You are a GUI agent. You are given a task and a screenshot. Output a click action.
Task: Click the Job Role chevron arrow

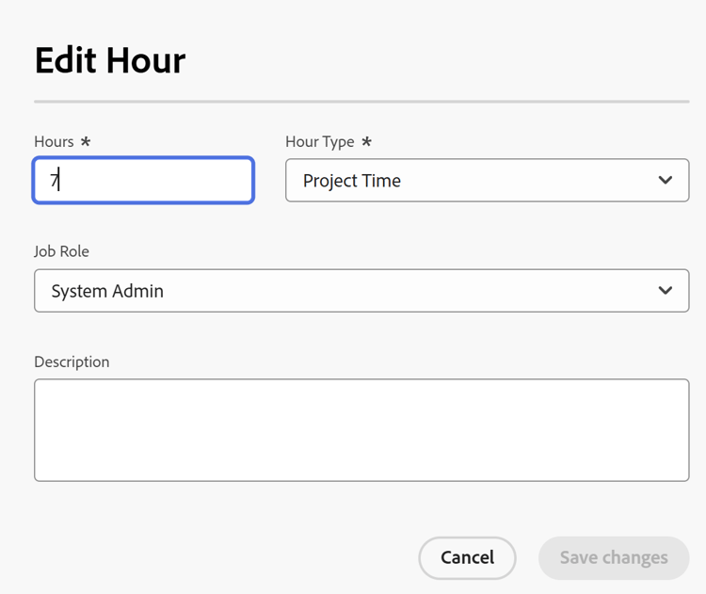coord(666,291)
